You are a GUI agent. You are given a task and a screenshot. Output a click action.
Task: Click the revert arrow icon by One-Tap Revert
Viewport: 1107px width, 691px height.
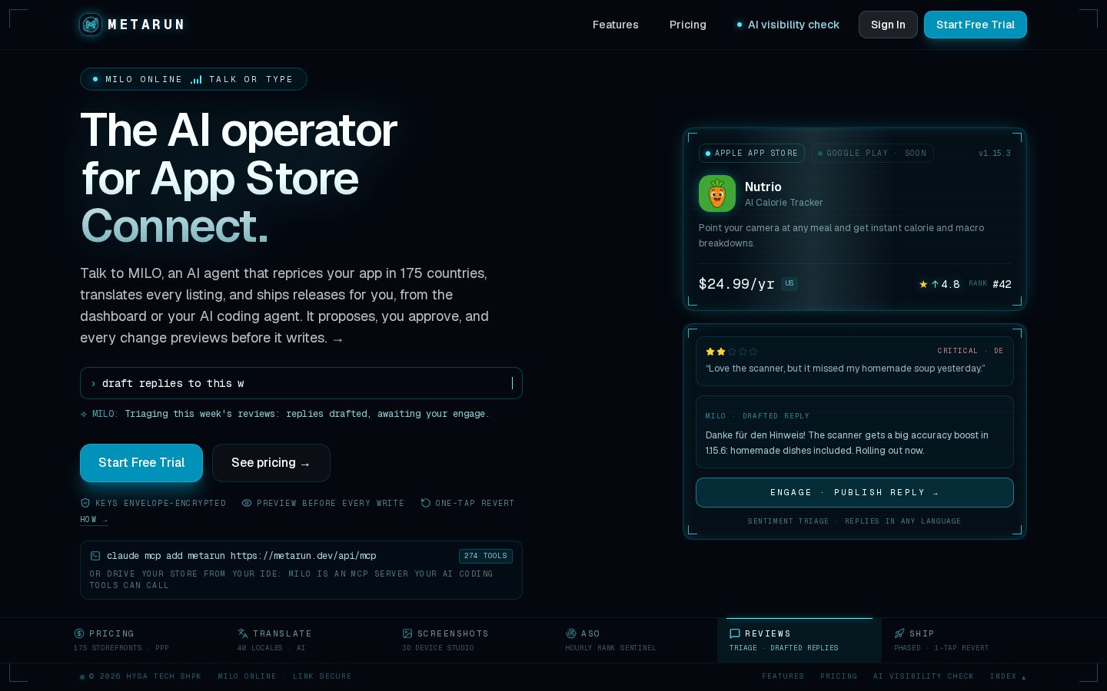pos(425,503)
